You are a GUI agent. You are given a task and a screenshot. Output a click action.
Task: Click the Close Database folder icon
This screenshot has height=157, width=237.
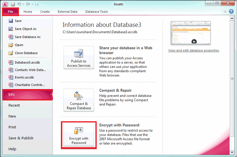(11, 53)
